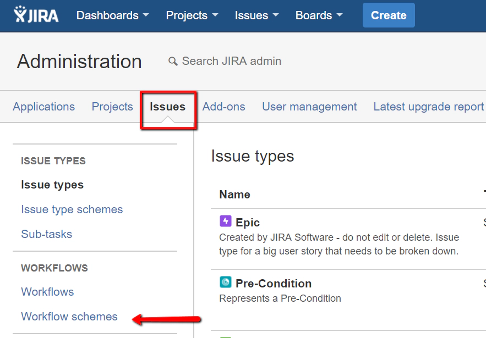Viewport: 486px width, 338px height.
Task: Click the Search JIRA admin field
Action: [231, 61]
